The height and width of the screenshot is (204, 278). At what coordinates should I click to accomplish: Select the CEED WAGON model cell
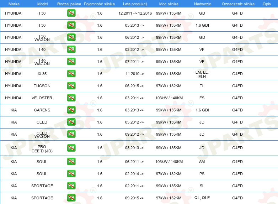point(42,135)
